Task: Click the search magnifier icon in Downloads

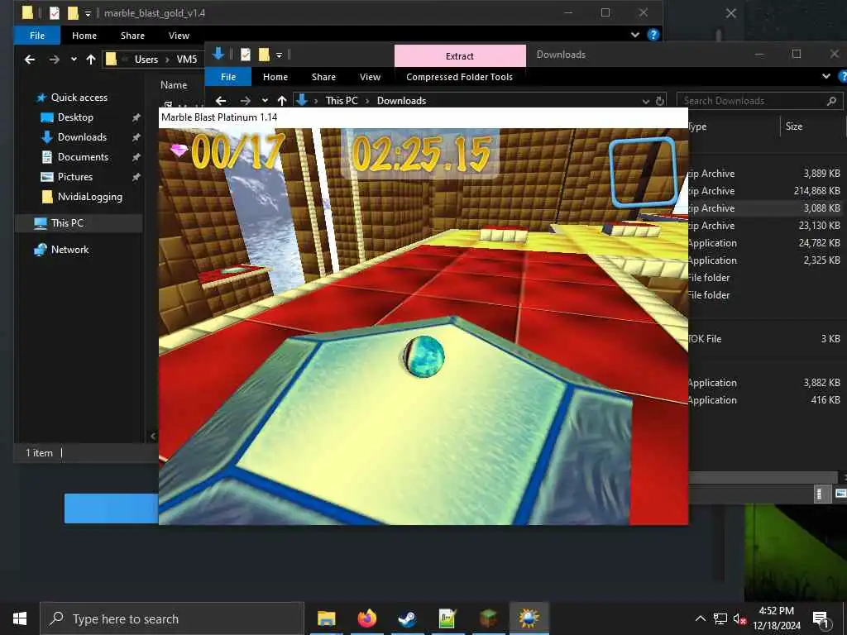Action: pyautogui.click(x=832, y=101)
